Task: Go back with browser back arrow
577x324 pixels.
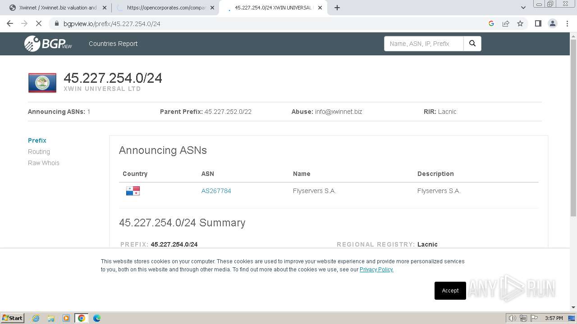Action: click(x=10, y=23)
